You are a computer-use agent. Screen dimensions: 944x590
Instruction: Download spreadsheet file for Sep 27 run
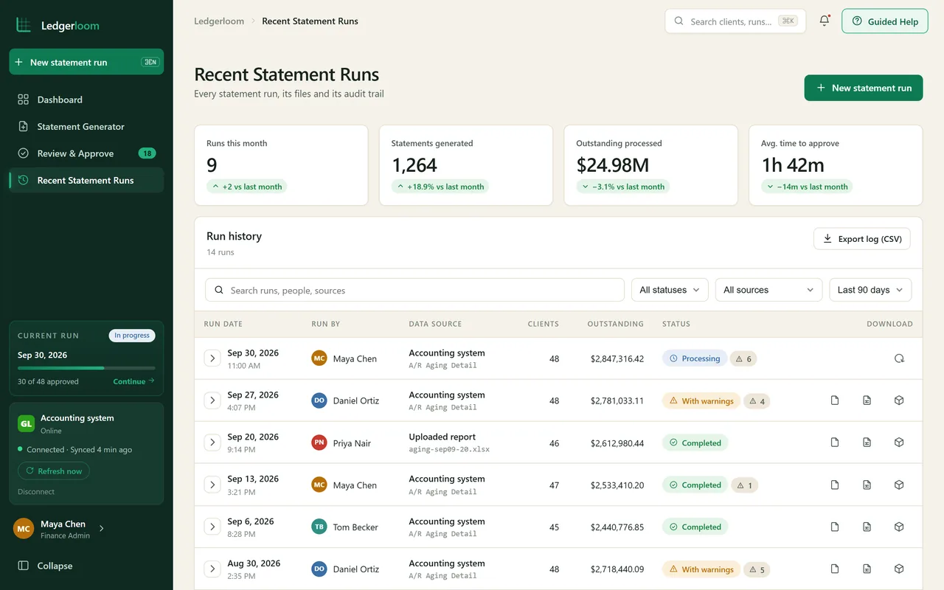(867, 400)
